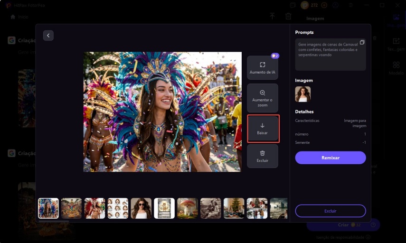
Task: Click the Remixar button
Action: pos(330,158)
